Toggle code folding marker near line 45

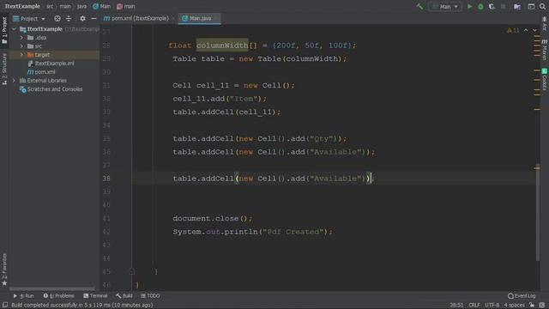click(x=132, y=271)
